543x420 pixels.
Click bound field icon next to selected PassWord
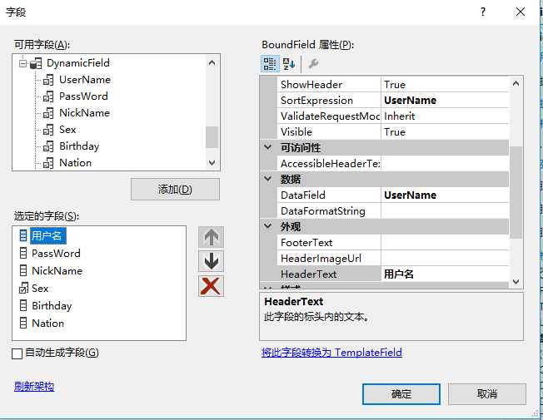(23, 253)
